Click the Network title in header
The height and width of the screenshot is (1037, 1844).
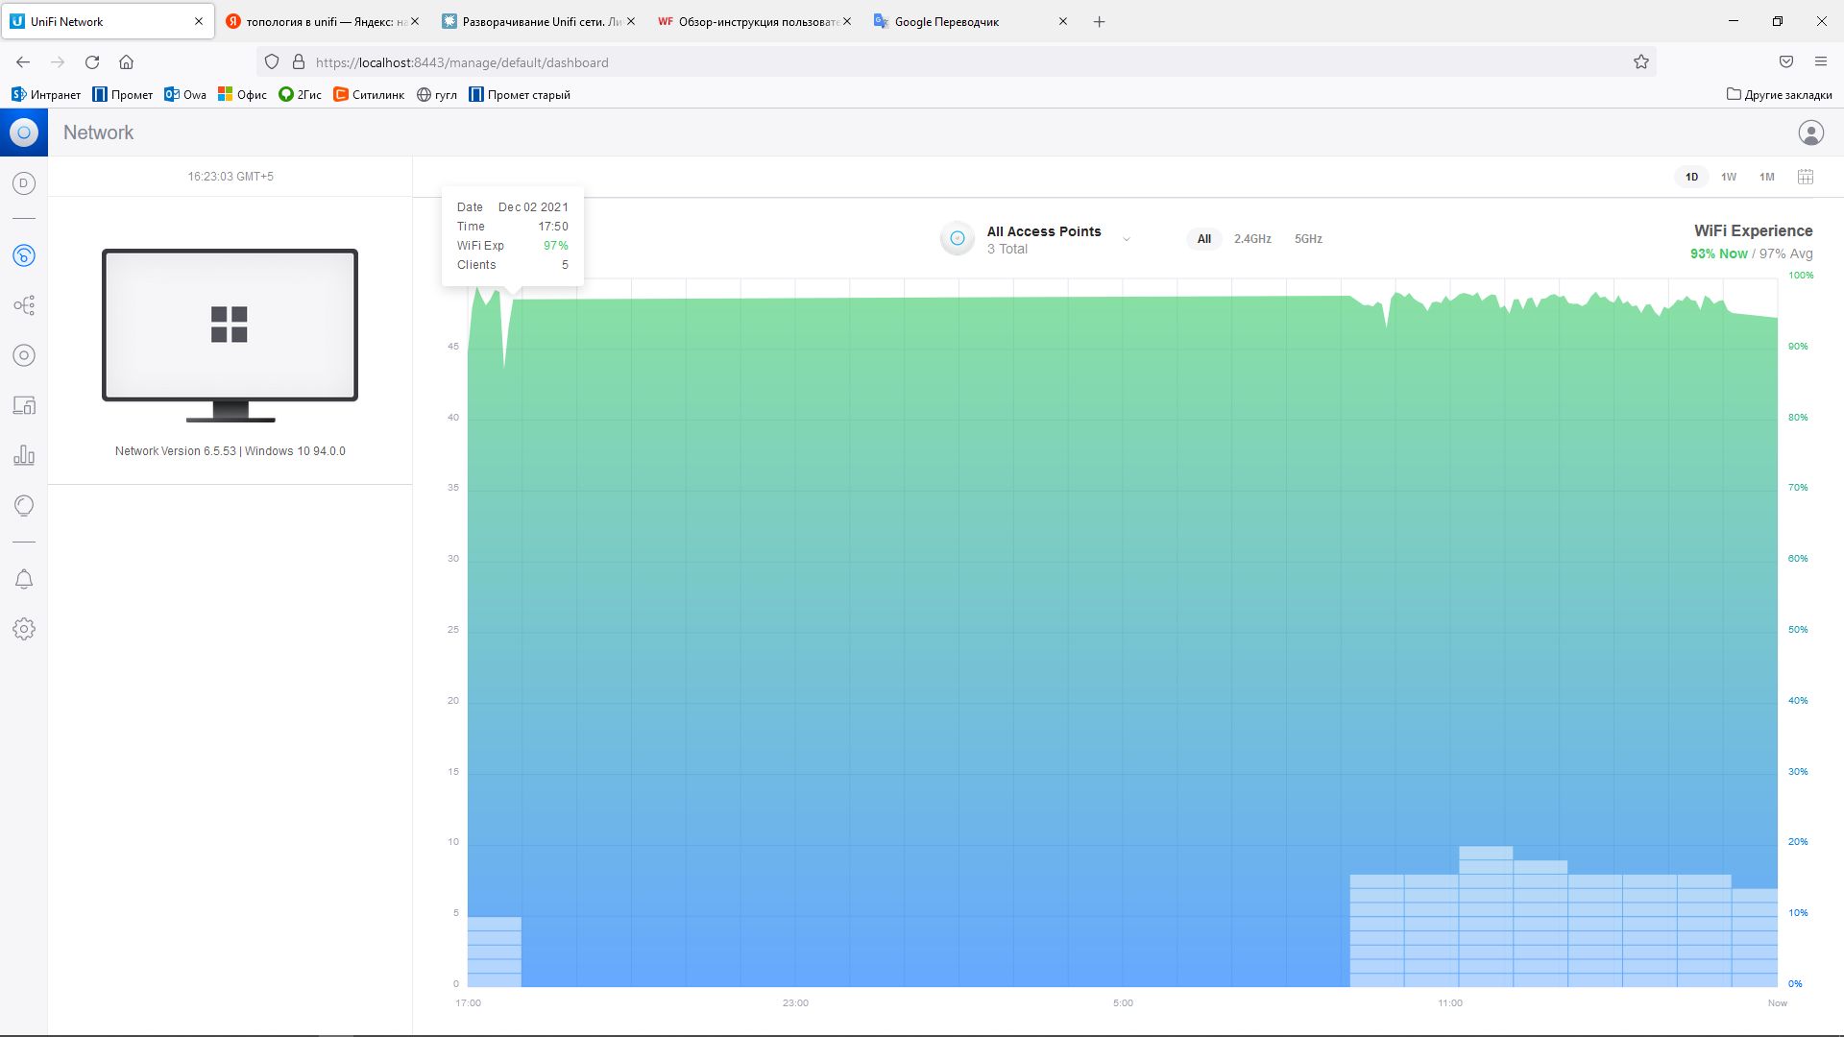[x=98, y=133]
